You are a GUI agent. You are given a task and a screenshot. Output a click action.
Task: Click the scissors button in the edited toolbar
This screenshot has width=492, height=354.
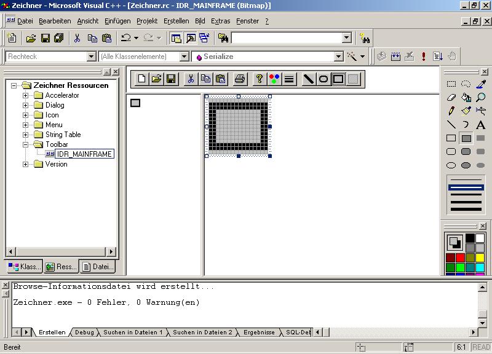[191, 79]
